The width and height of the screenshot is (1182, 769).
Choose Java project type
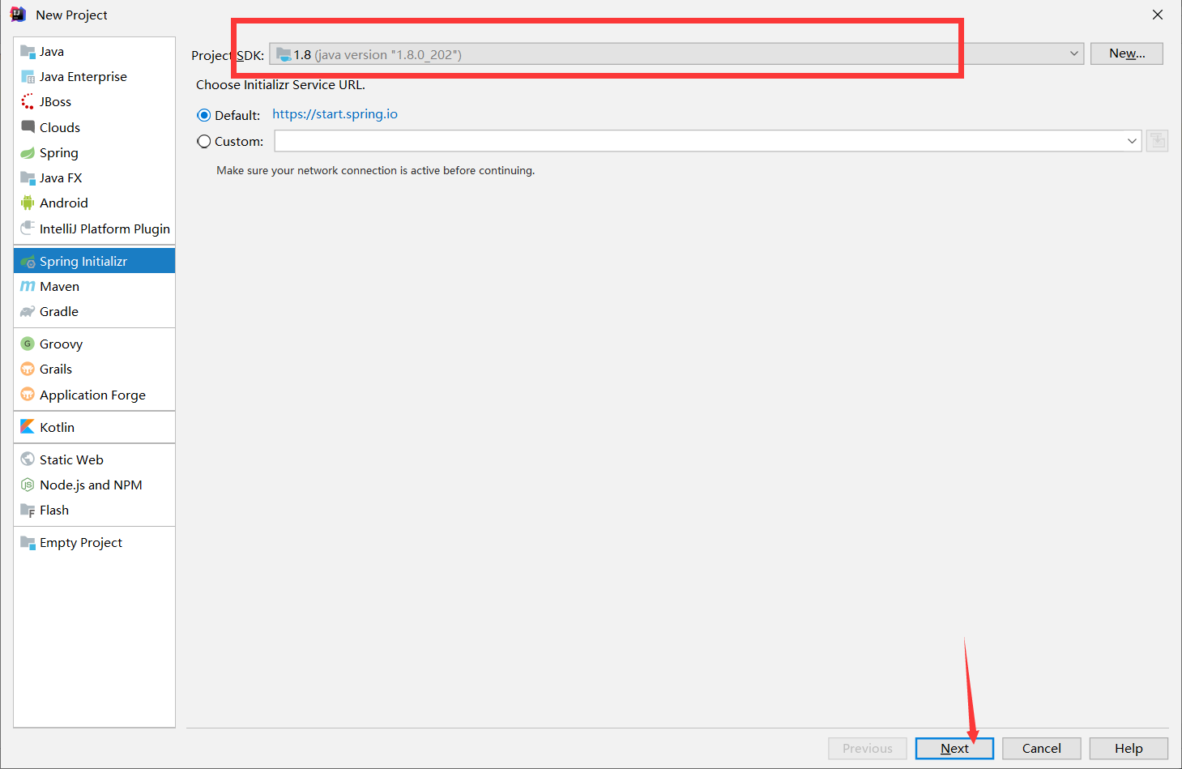(94, 52)
